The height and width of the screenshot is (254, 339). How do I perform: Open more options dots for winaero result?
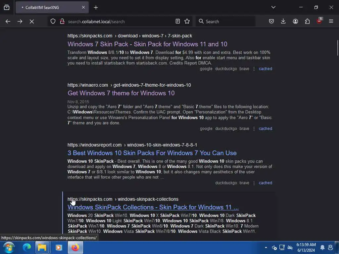point(254,129)
